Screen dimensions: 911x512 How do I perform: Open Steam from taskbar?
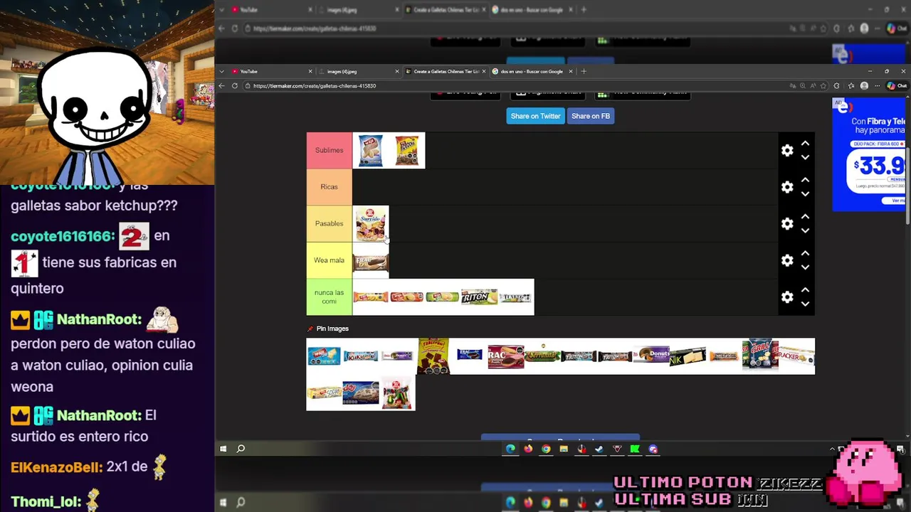(x=599, y=449)
